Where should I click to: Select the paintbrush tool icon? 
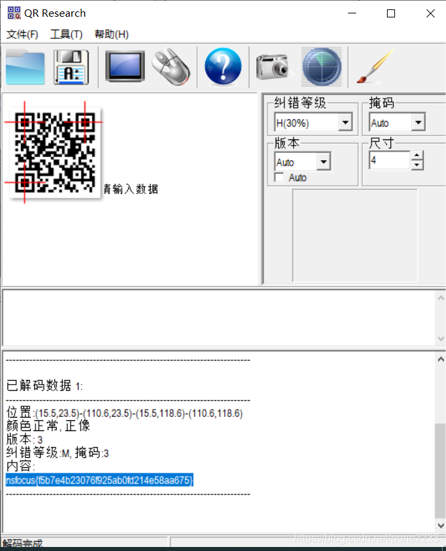click(x=375, y=67)
